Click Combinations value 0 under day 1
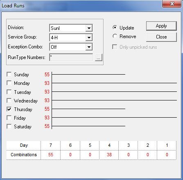The width and height of the screenshot is (183, 180). coord(167,155)
